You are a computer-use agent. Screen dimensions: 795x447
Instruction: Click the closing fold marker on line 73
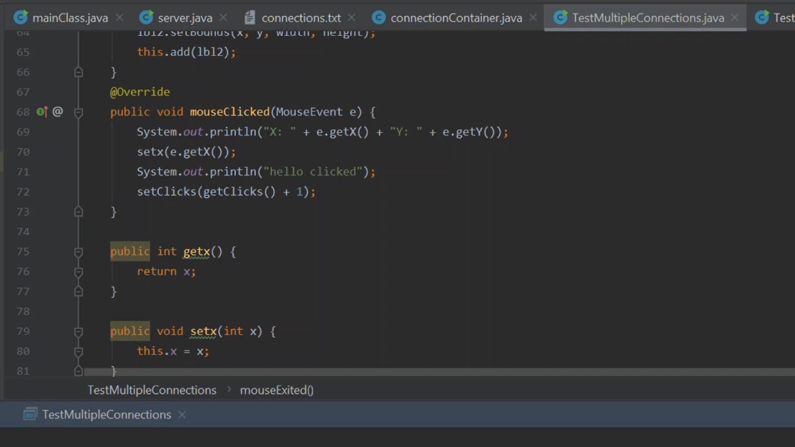[78, 212]
